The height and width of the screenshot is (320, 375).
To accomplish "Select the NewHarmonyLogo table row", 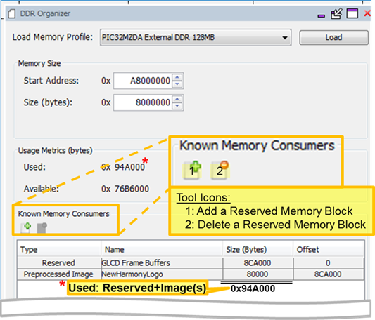I will (x=191, y=274).
